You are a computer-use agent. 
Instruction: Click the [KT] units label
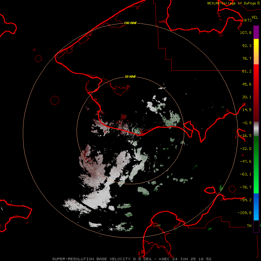point(248,20)
